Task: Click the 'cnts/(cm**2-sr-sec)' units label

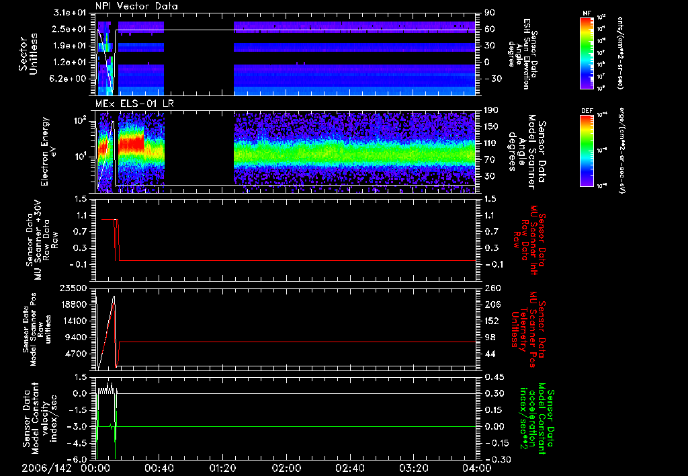Action: click(x=620, y=52)
